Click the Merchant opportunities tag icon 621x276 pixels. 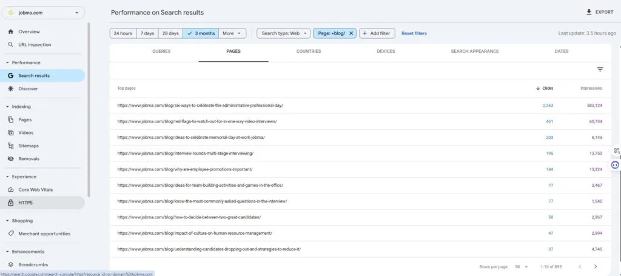point(11,234)
